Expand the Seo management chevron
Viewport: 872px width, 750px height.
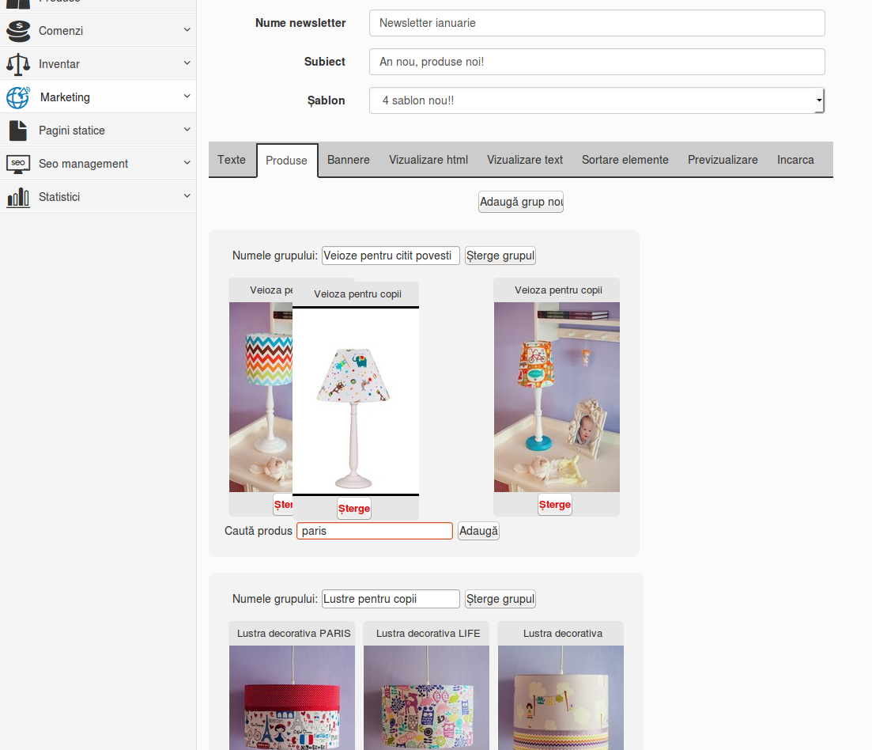(187, 162)
